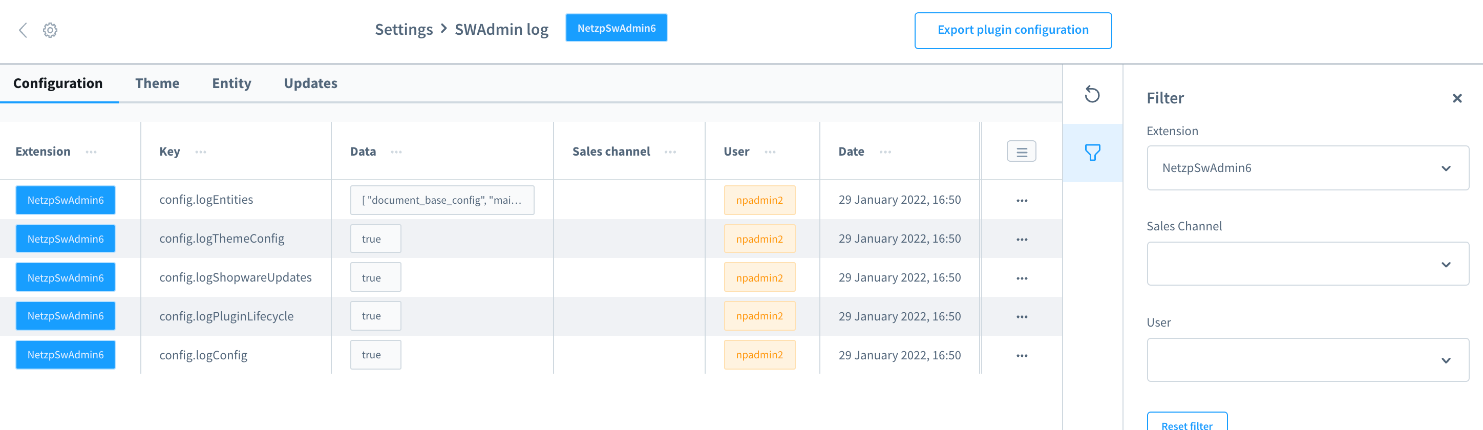Open Data column header options

[x=396, y=152]
